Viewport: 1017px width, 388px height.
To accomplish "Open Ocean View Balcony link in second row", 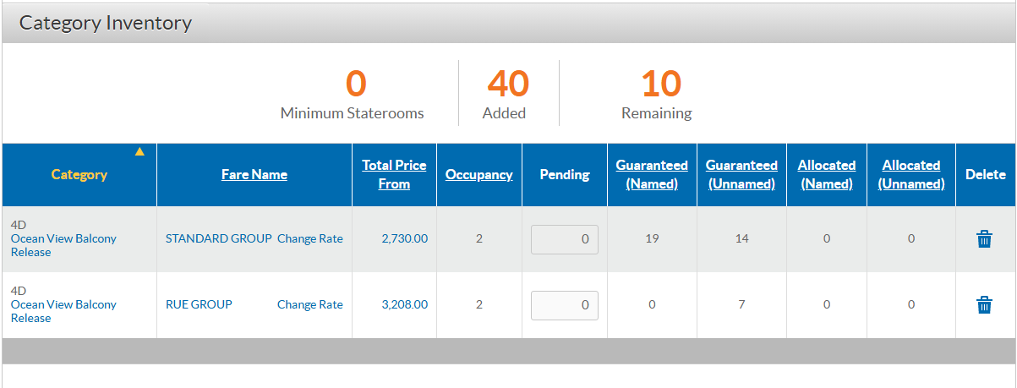I will (x=63, y=305).
